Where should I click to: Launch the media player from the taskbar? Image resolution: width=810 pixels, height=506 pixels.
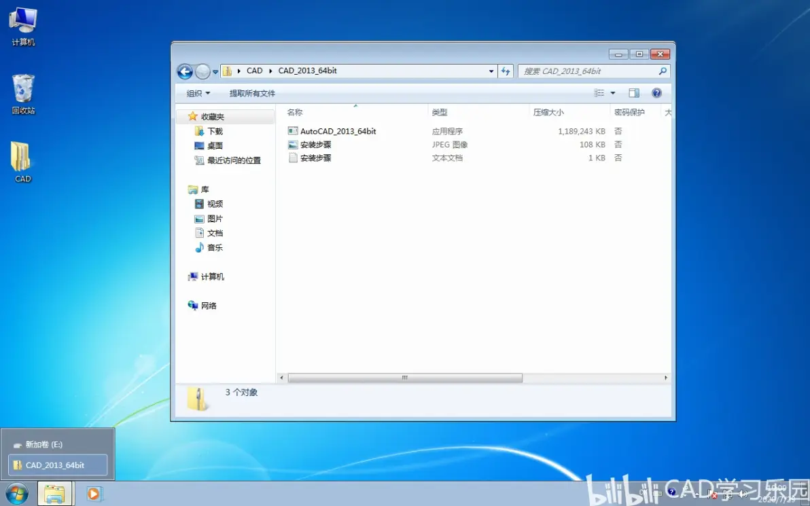(x=94, y=494)
